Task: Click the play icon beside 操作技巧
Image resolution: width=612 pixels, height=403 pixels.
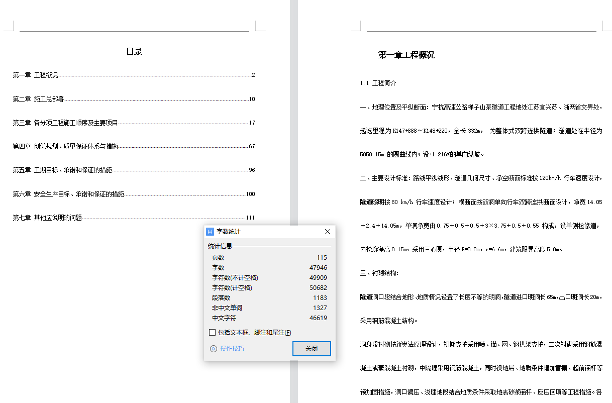Action: pos(214,348)
